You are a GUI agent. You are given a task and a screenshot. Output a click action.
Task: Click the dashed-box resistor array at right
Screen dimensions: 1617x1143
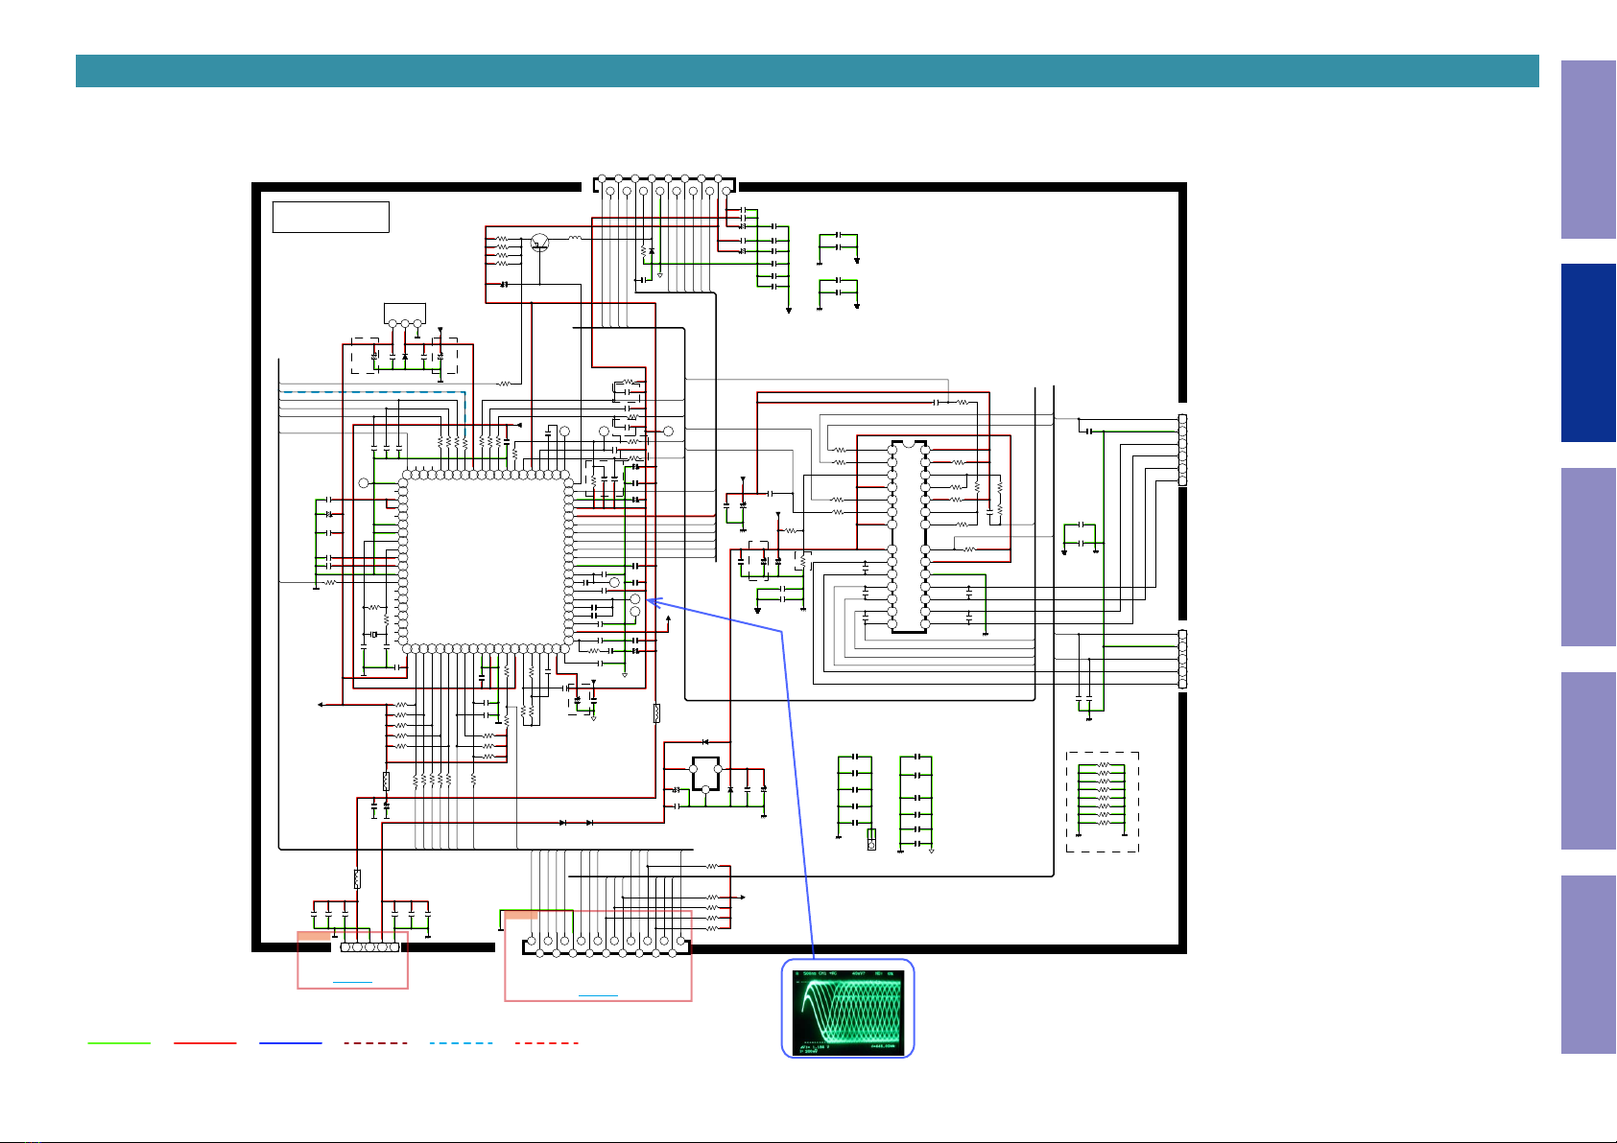(1103, 802)
